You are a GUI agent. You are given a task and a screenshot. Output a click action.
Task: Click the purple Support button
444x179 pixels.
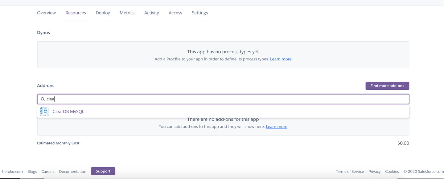click(103, 171)
